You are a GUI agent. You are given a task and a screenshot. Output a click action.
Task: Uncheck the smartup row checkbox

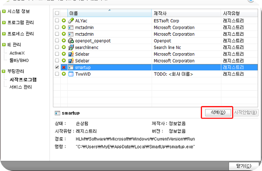tap(57, 67)
